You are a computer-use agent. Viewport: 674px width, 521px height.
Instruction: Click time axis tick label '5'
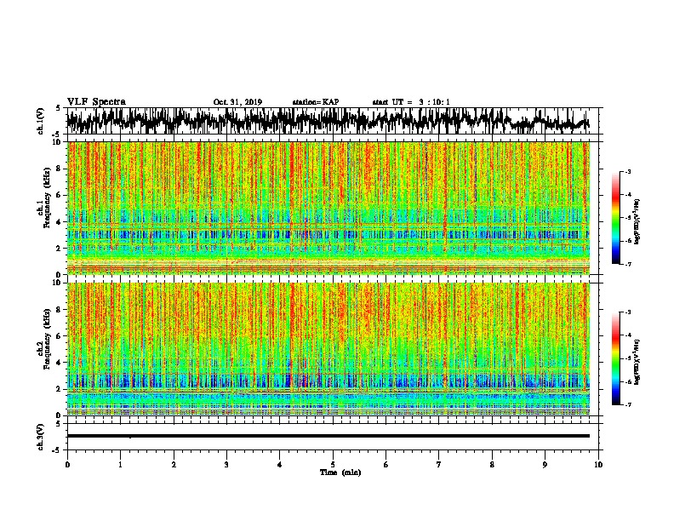tap(333, 465)
